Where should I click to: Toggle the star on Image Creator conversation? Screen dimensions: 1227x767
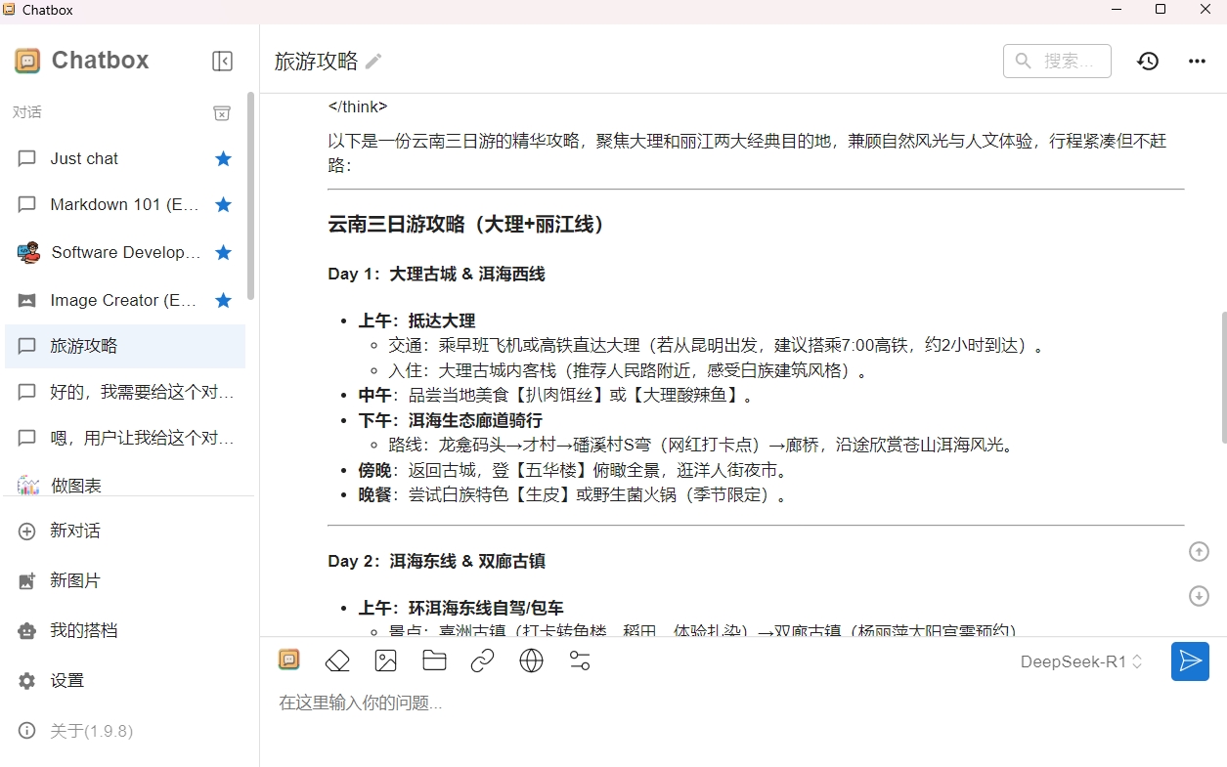(223, 300)
